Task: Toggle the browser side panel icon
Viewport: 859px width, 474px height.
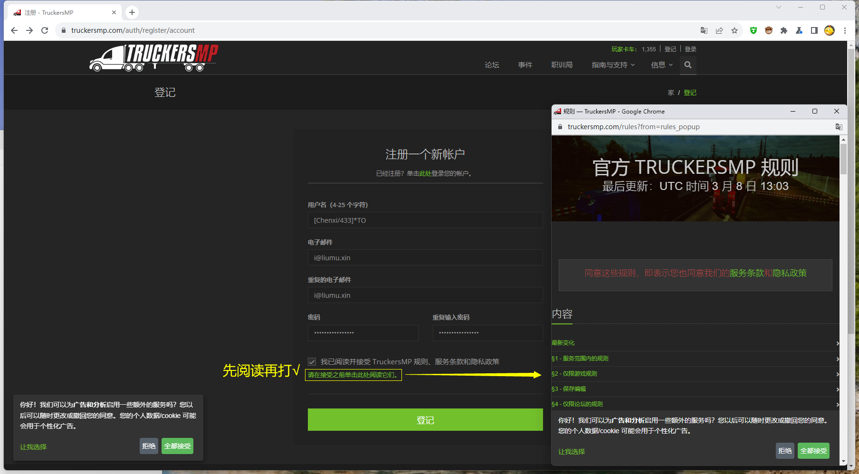Action: point(814,30)
